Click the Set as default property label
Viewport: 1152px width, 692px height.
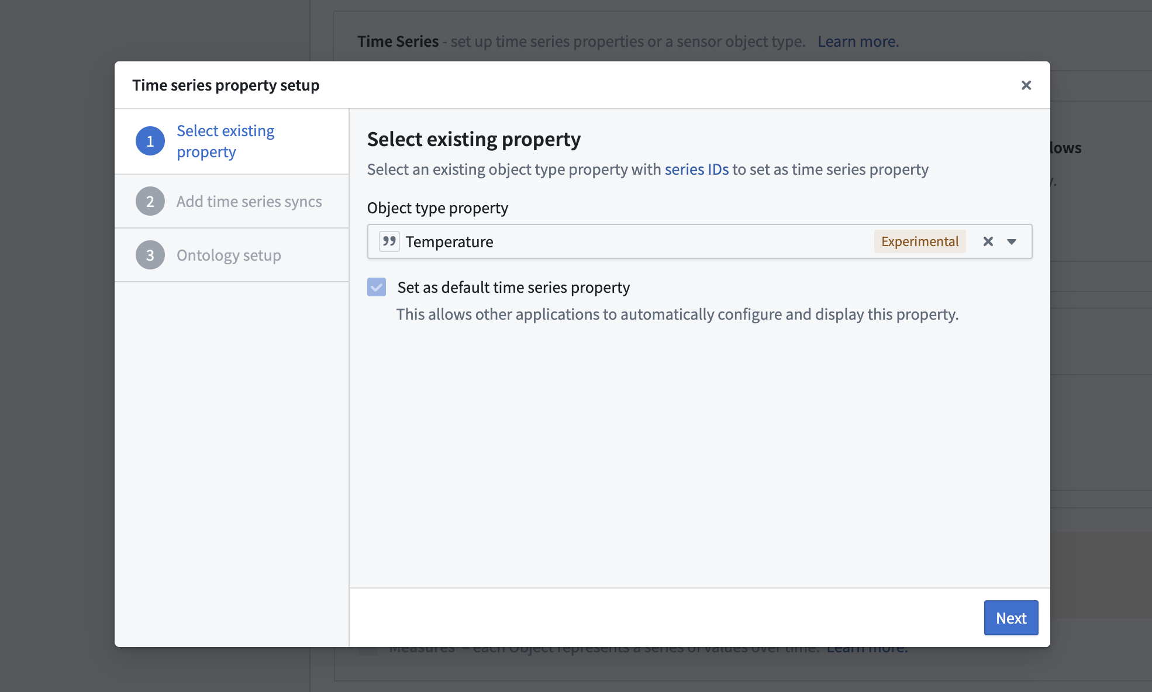[x=513, y=288]
